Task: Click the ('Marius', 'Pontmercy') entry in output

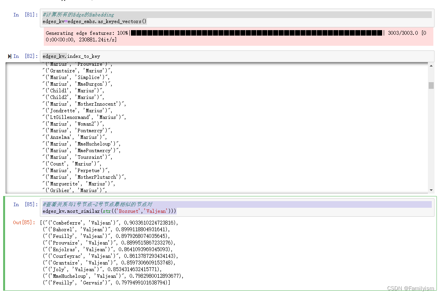Action: tap(76, 130)
